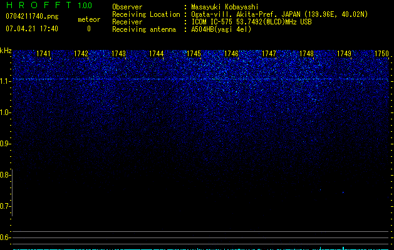The width and height of the screenshot is (394, 250).
Task: Click the 1750 time marker
Action: pos(381,54)
